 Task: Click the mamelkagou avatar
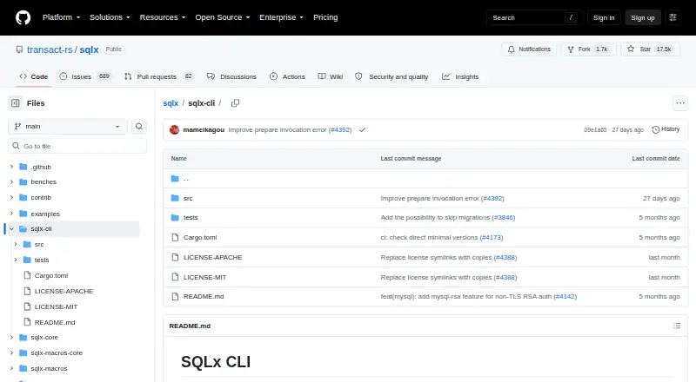[175, 130]
